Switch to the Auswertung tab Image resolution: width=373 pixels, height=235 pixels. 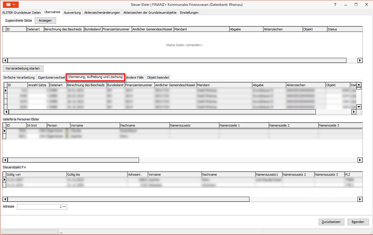(x=72, y=13)
